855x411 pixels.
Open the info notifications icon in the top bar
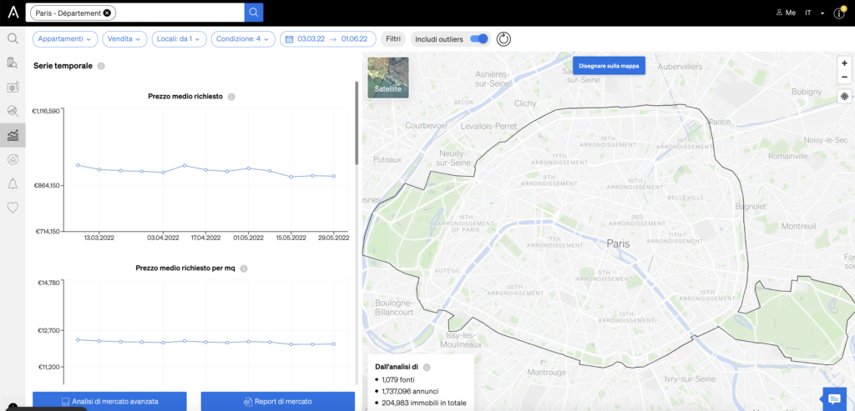[839, 13]
